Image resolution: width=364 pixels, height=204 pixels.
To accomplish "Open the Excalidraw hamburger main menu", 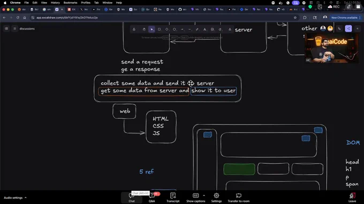I will [x=14, y=28].
